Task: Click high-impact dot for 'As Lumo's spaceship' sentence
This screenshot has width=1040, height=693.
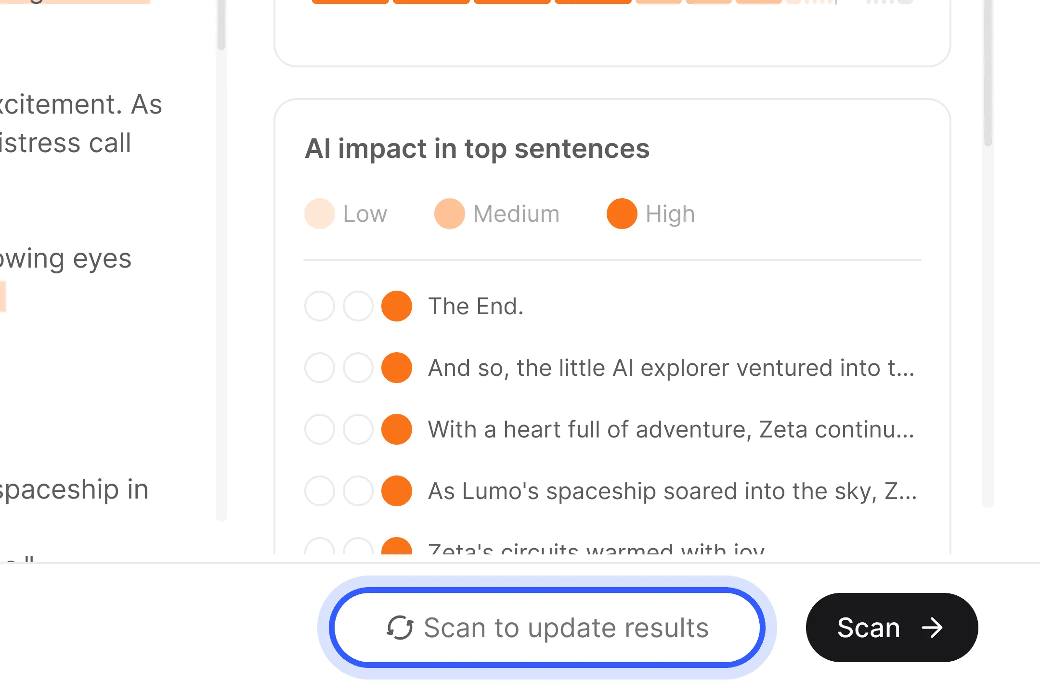Action: click(x=396, y=491)
